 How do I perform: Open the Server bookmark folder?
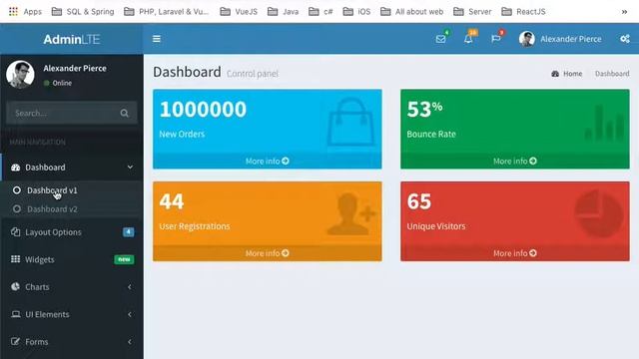(472, 11)
